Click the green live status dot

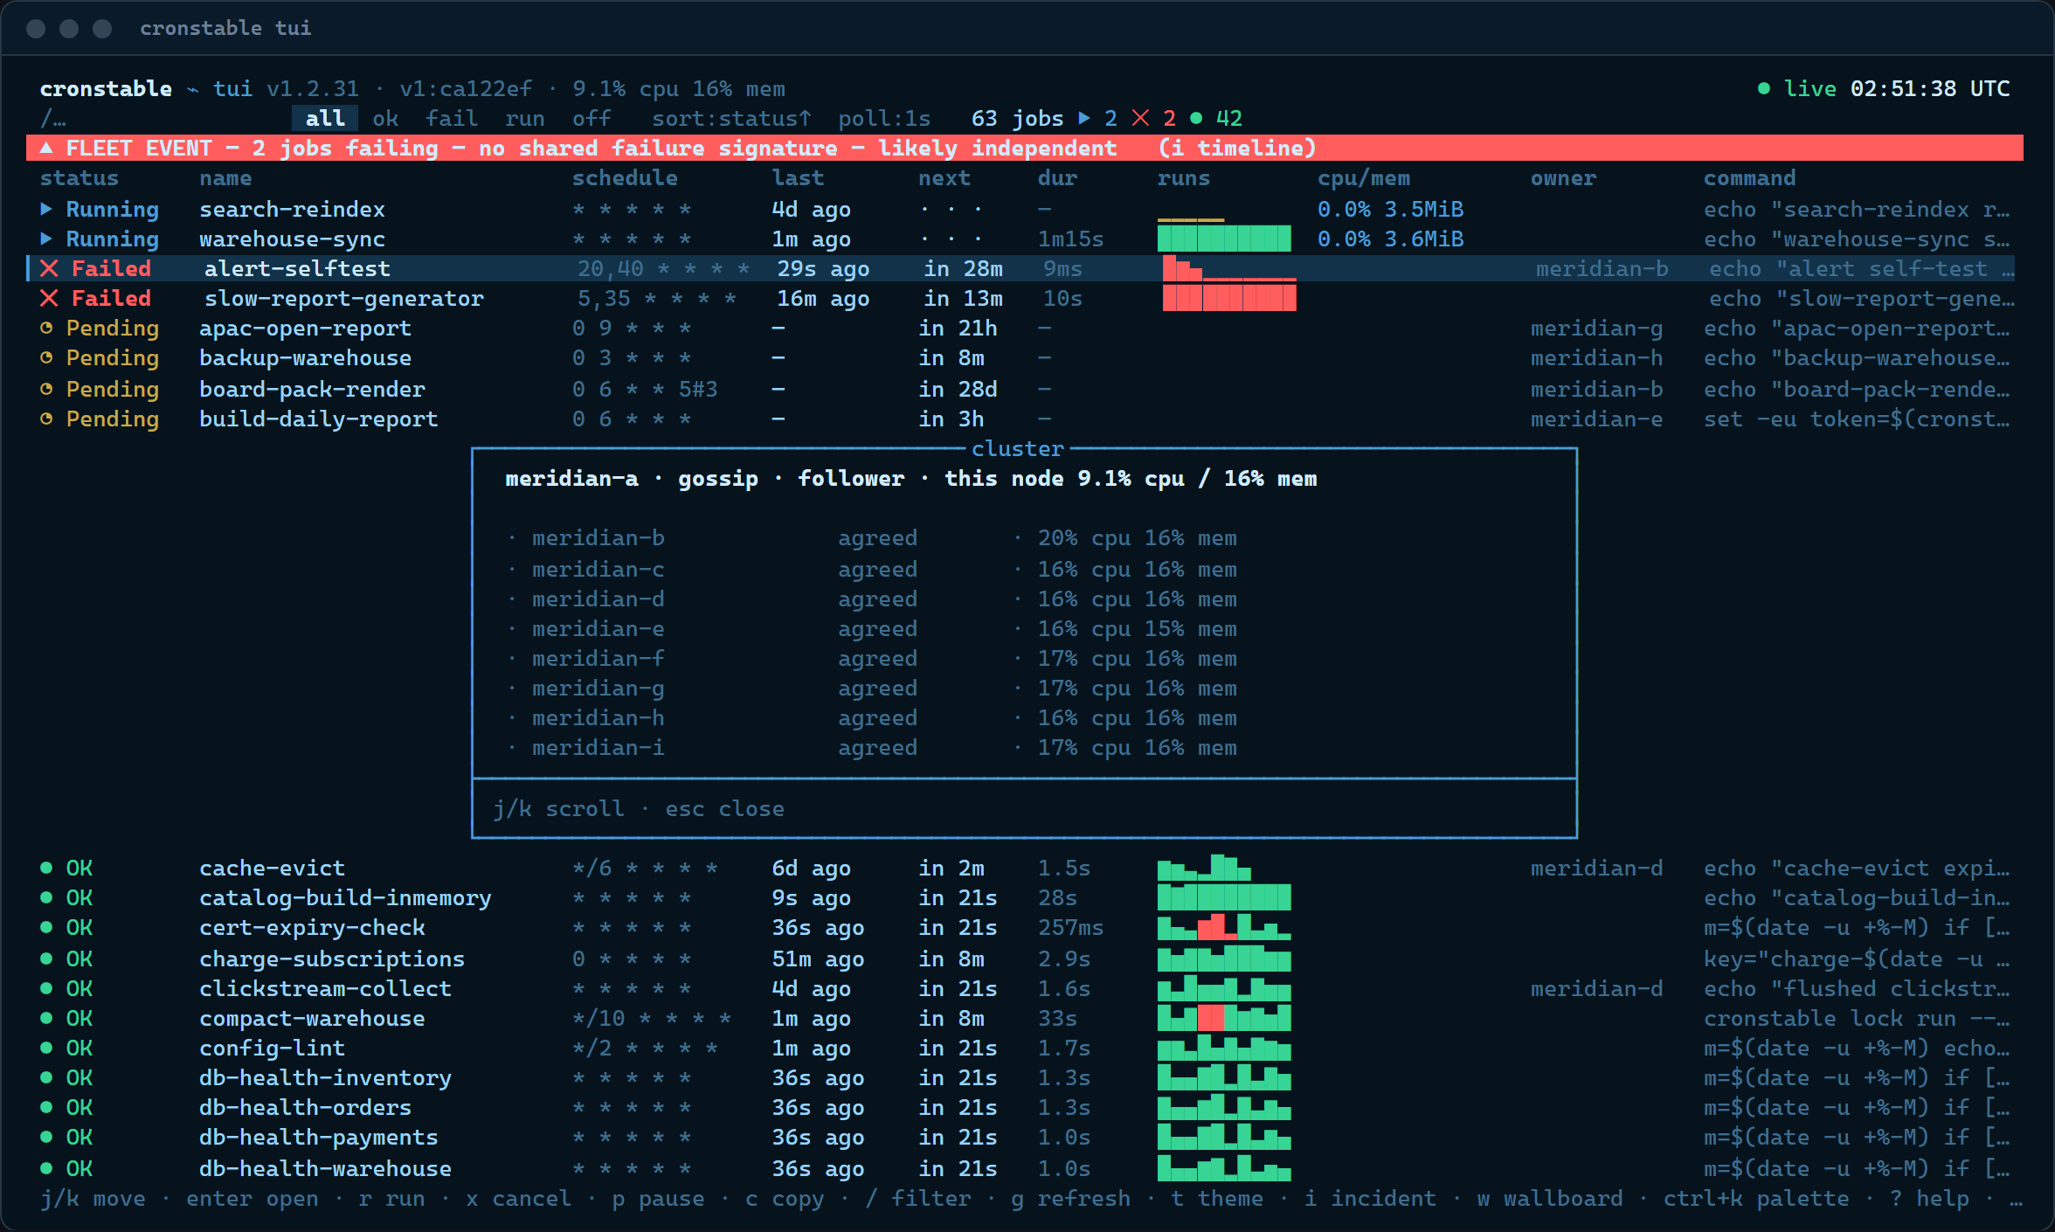(1764, 88)
